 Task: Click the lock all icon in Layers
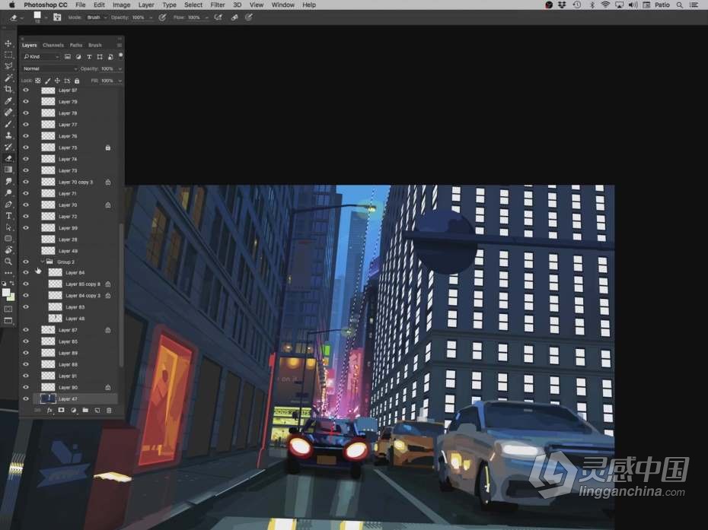pyautogui.click(x=77, y=81)
